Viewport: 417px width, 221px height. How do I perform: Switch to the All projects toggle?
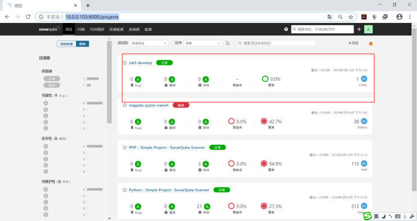point(83,44)
